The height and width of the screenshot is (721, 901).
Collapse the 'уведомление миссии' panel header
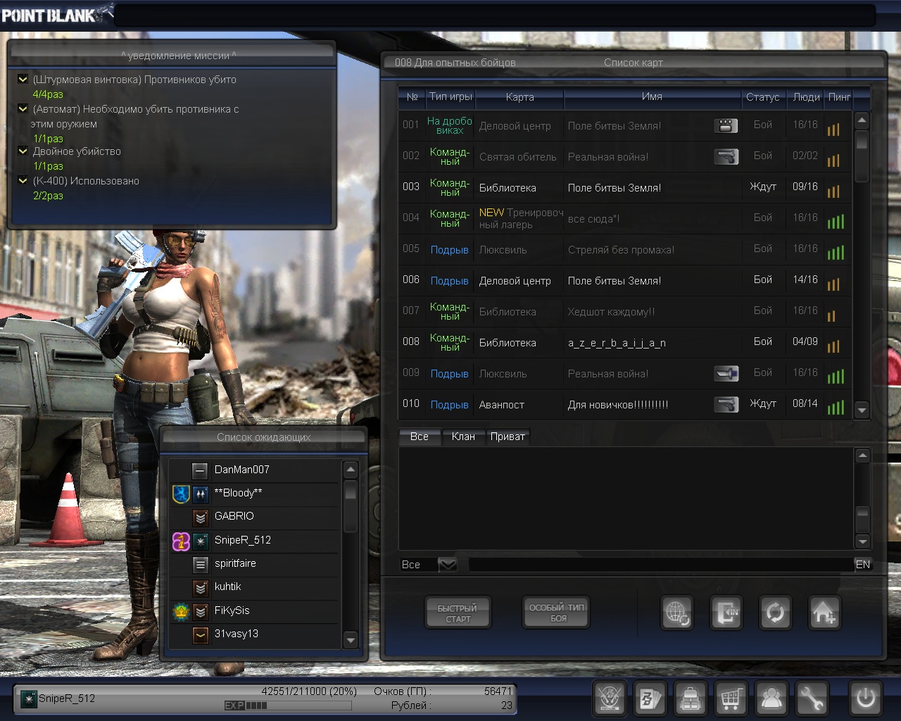click(172, 55)
